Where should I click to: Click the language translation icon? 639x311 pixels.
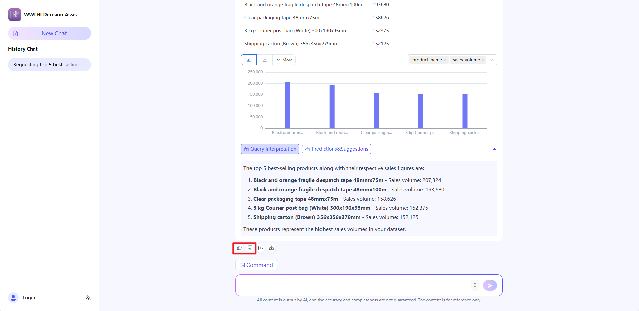click(88, 298)
